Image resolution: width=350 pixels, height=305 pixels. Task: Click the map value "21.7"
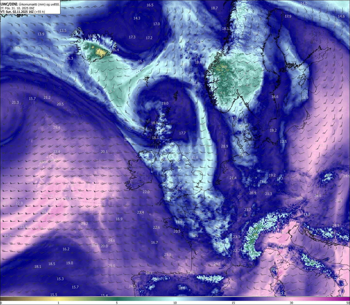pyautogui.click(x=247, y=210)
